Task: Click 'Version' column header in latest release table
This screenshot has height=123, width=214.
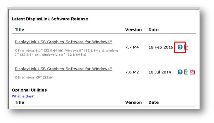Action: (133, 30)
